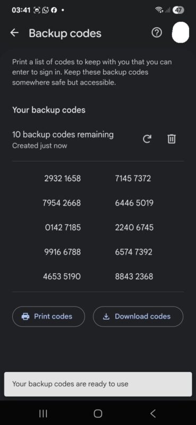The width and height of the screenshot is (196, 425).
Task: Select backup code 7145 7372
Action: 133,178
